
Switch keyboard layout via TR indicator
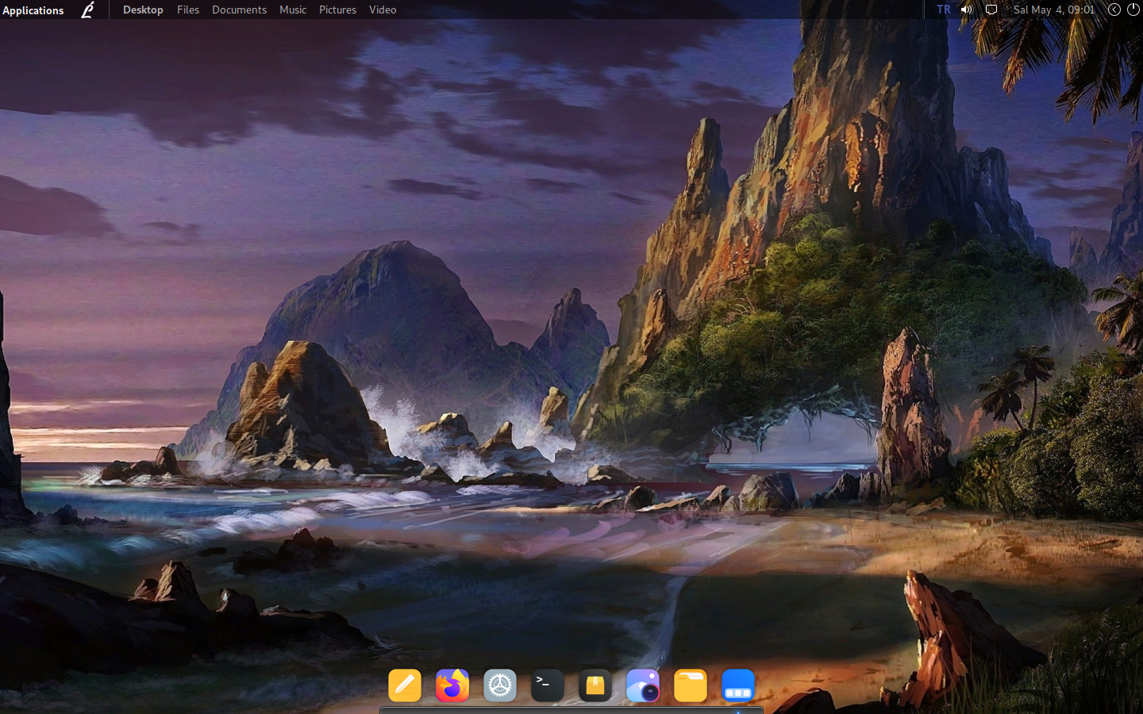coord(943,10)
